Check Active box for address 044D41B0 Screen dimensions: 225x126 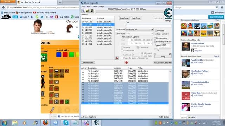click(x=83, y=81)
